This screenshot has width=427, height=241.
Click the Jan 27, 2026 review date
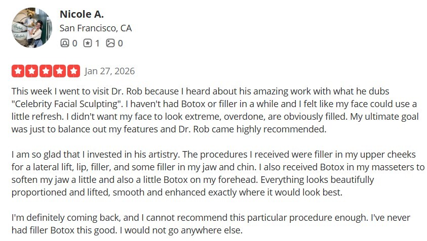[109, 71]
